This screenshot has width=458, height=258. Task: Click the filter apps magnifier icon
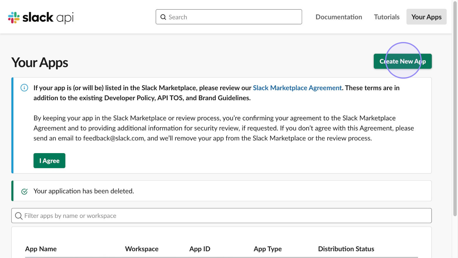19,216
